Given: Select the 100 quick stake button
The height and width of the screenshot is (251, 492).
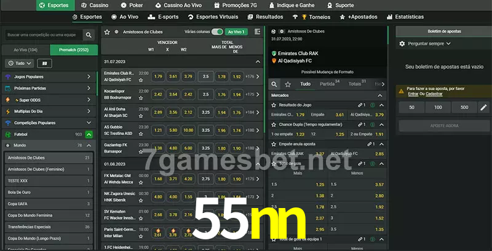Looking at the screenshot, I should (437, 107).
